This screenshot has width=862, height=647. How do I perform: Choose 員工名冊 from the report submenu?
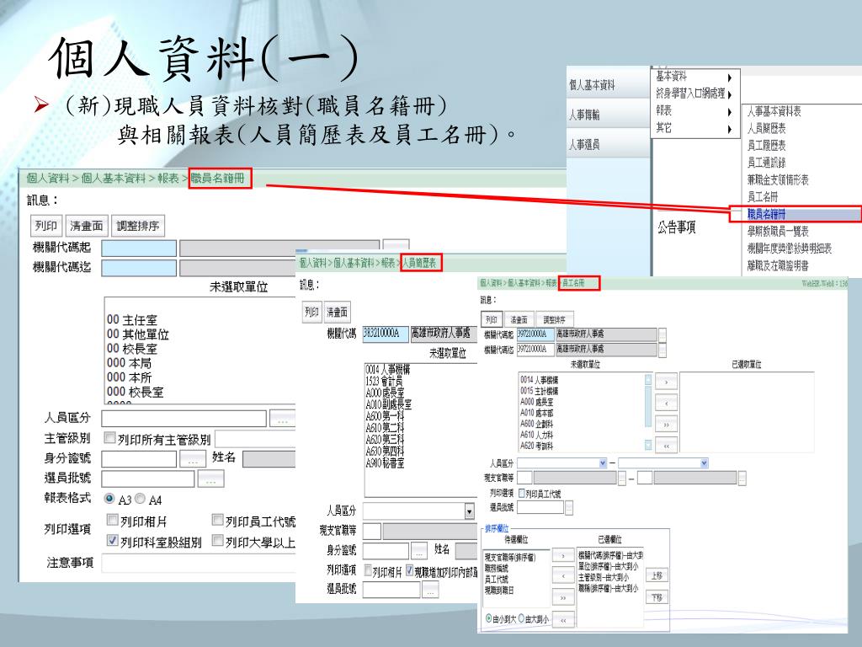coord(763,196)
